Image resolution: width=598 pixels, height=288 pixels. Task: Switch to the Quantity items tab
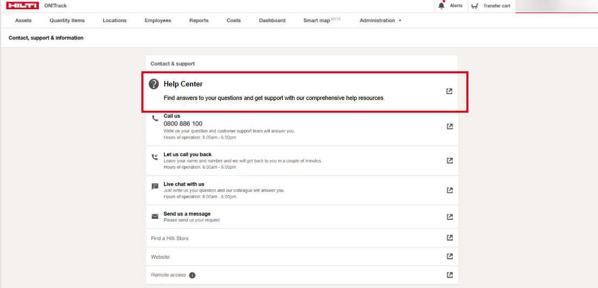[x=67, y=21]
